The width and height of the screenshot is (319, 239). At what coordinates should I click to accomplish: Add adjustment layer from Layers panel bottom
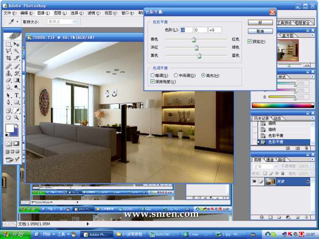(x=288, y=217)
